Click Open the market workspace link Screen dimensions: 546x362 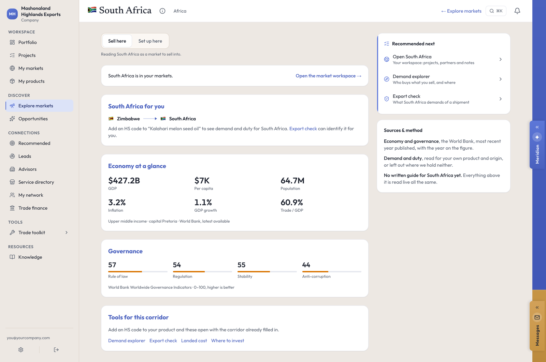click(x=328, y=76)
